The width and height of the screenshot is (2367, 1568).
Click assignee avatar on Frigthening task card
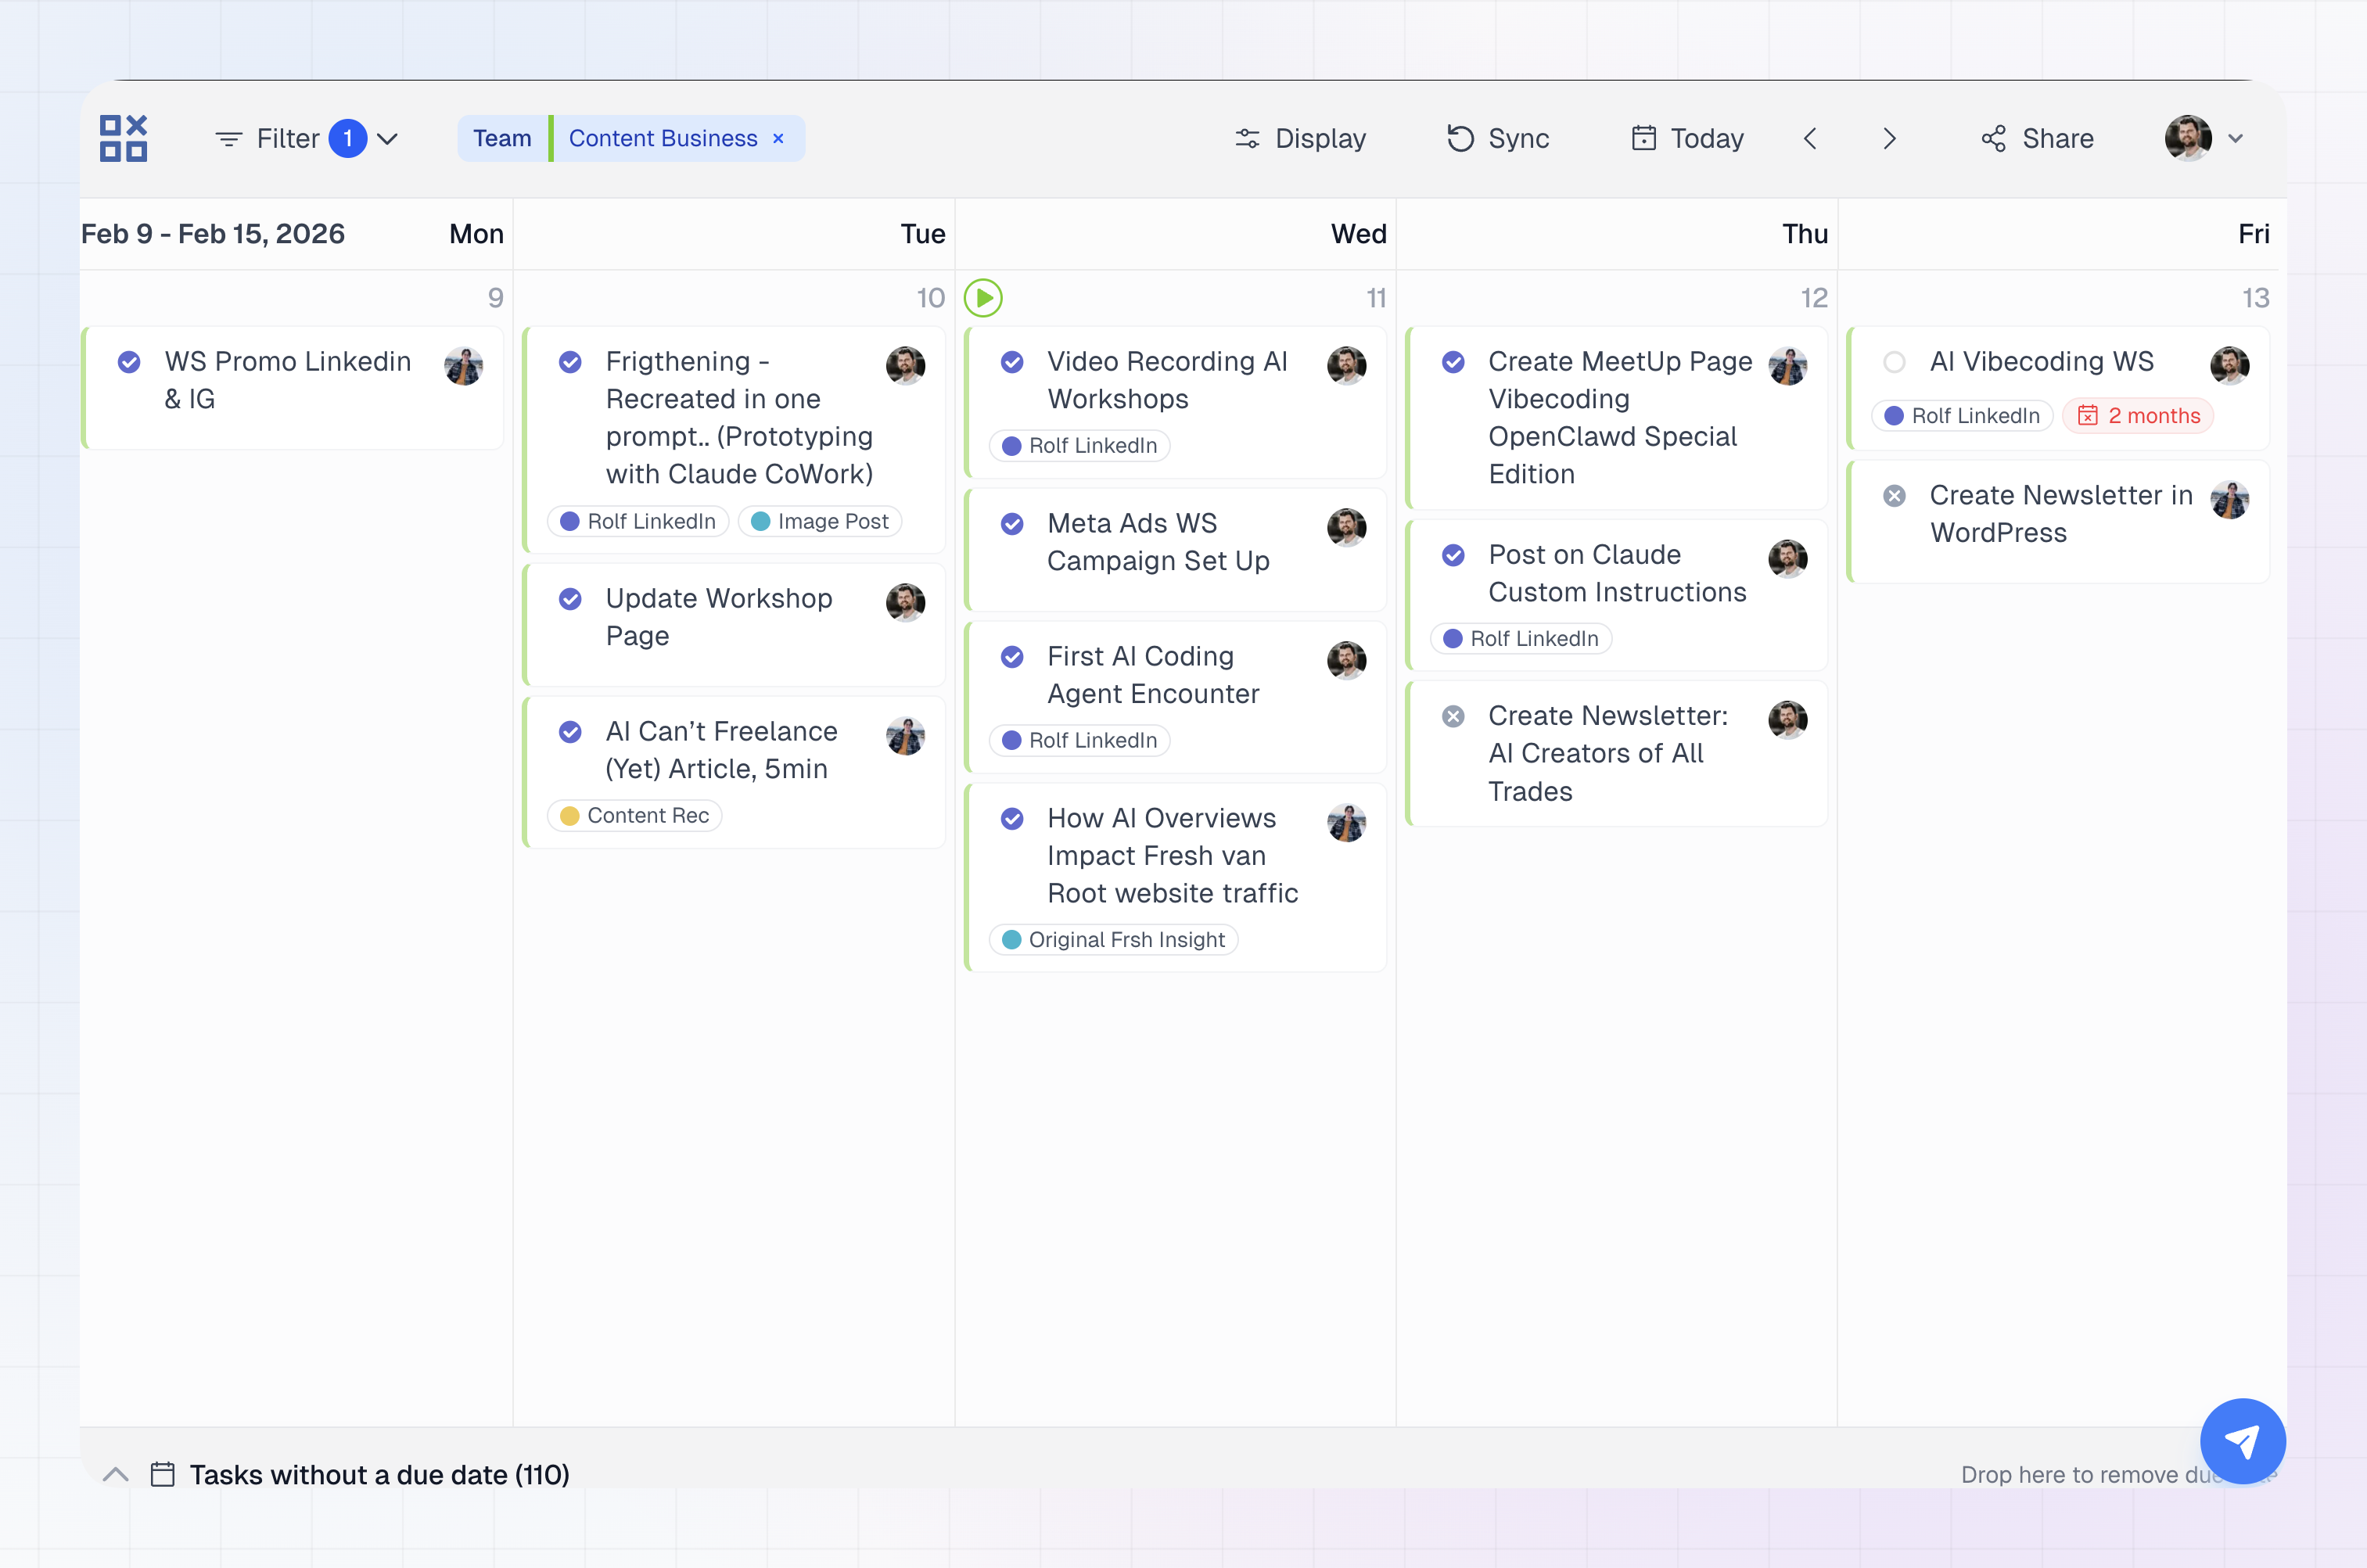[x=906, y=366]
